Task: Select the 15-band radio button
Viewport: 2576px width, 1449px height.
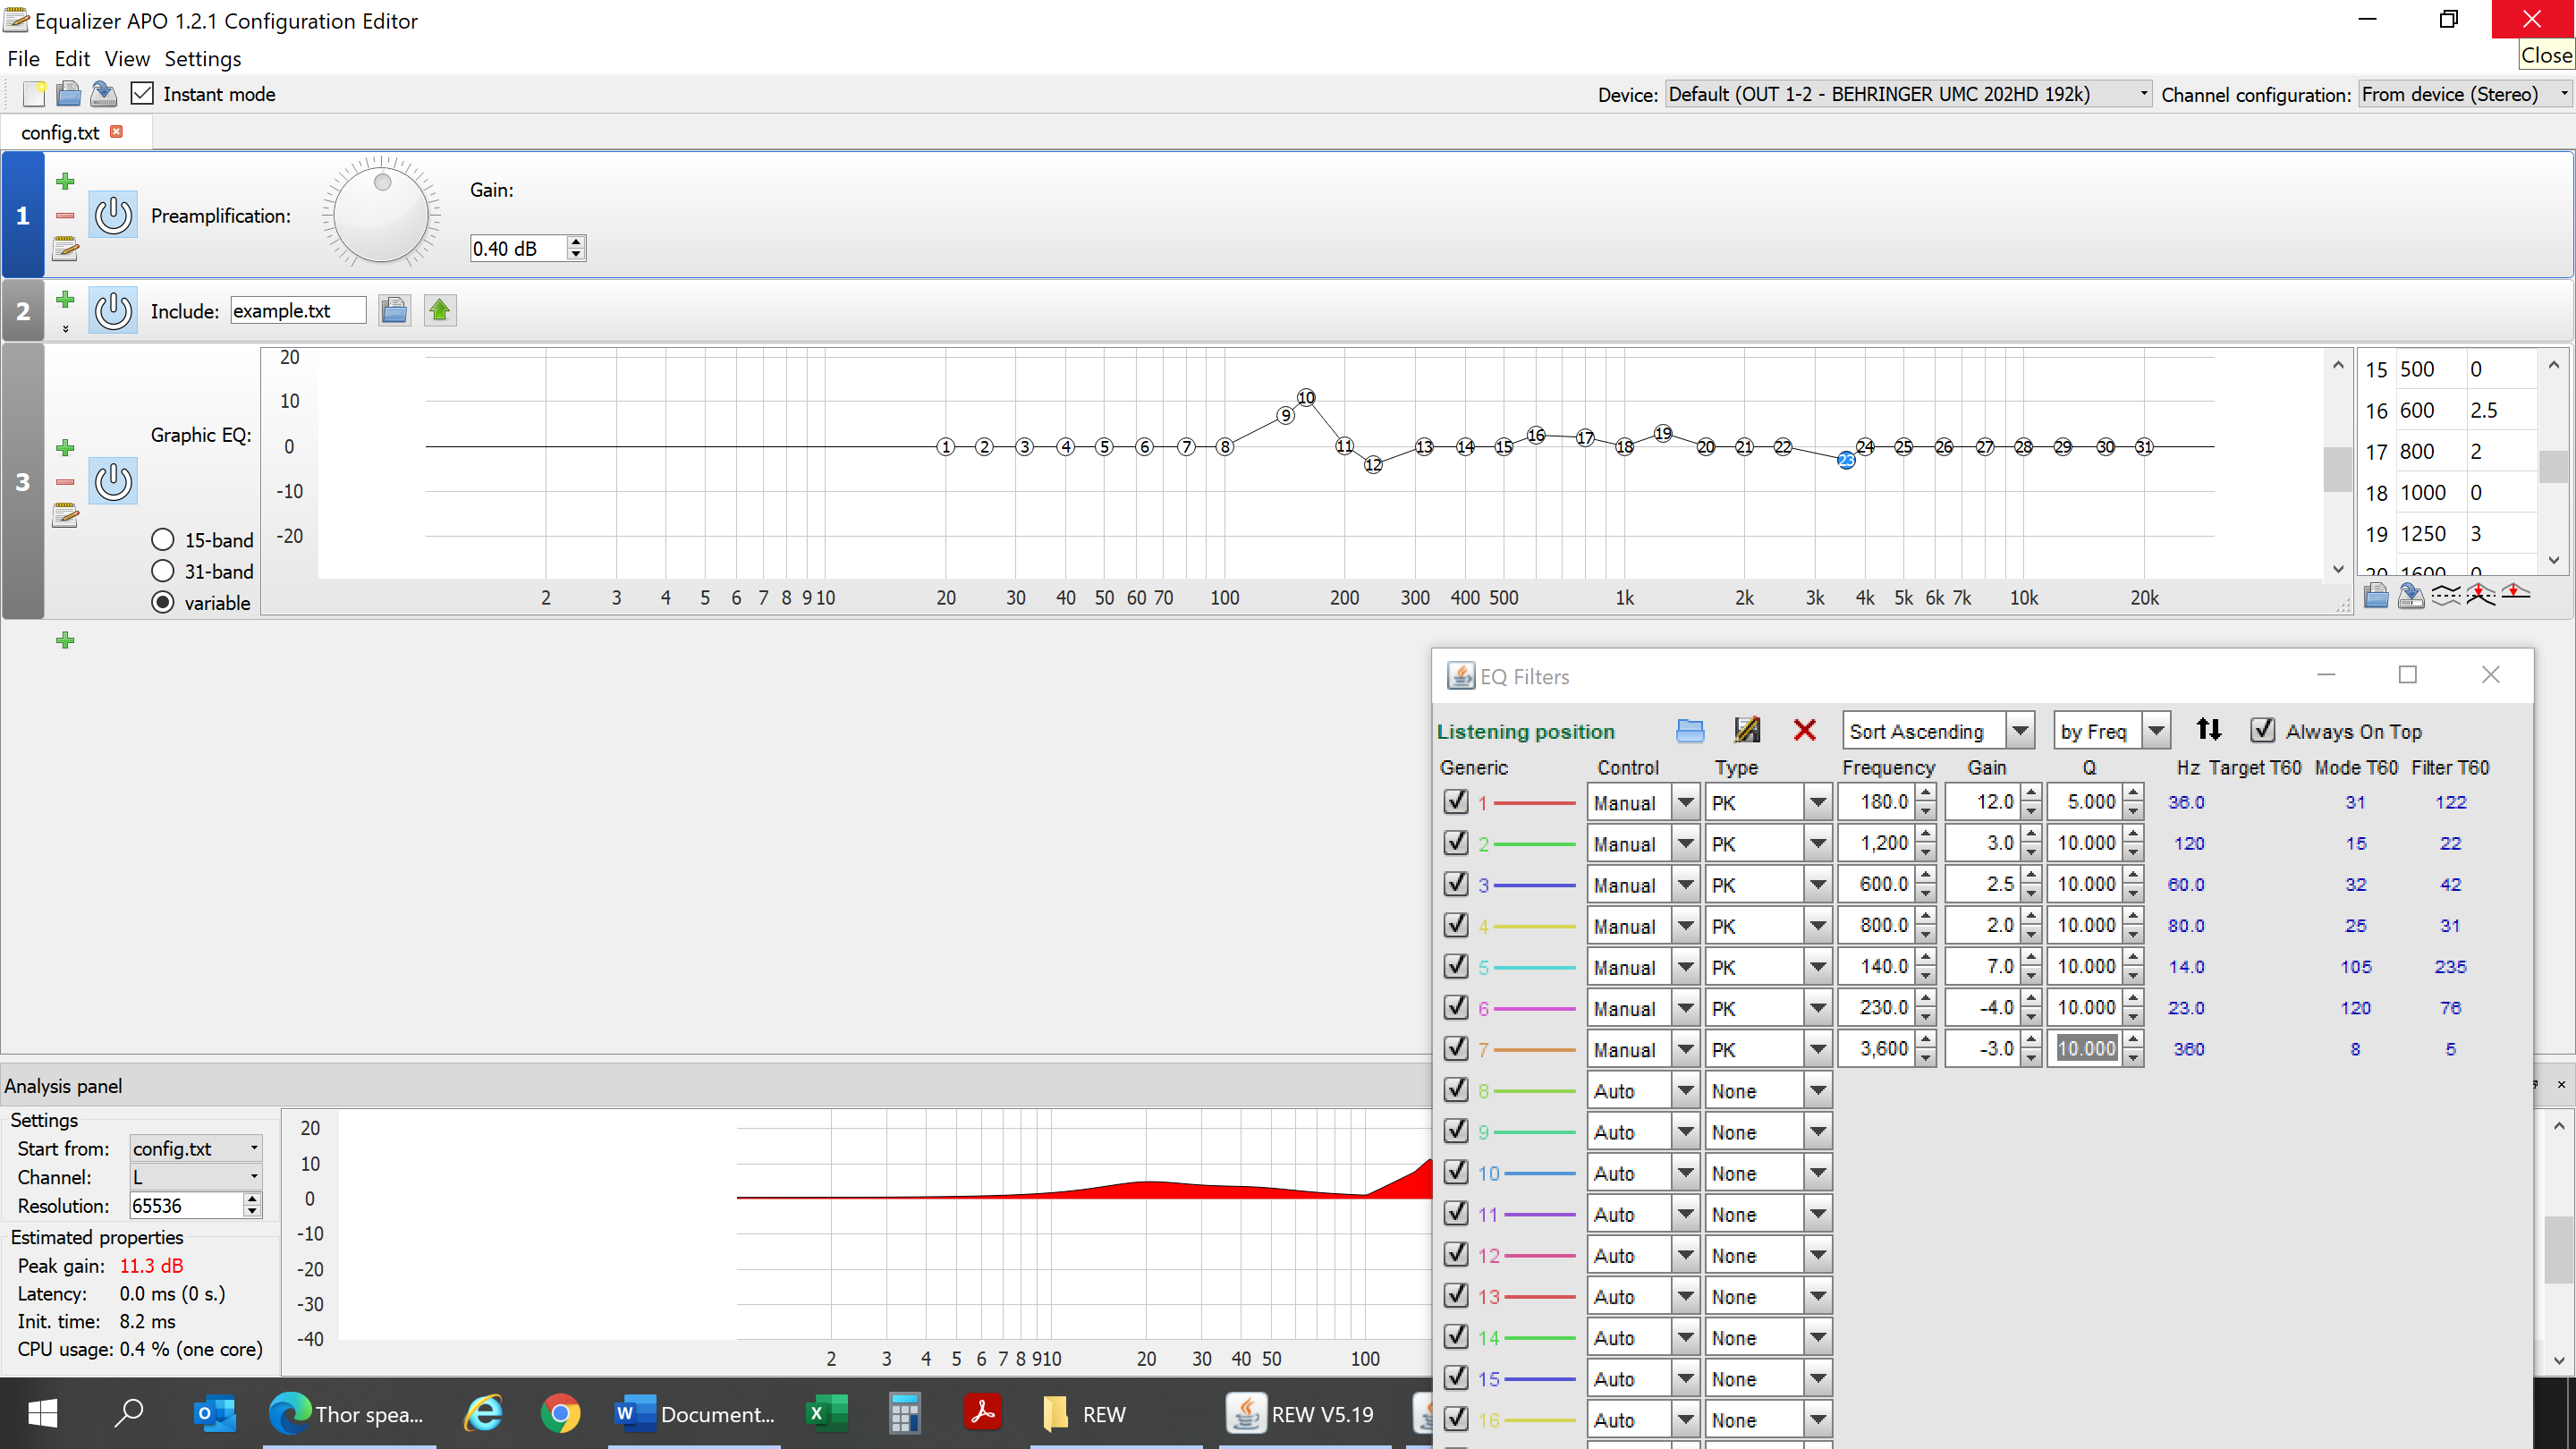Action: [x=163, y=540]
